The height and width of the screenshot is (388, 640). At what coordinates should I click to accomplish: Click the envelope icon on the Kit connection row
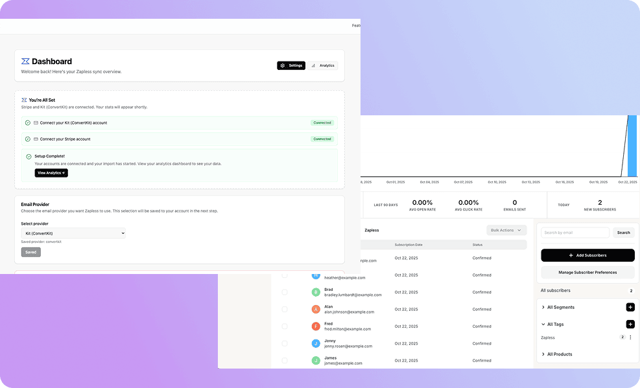pos(36,122)
